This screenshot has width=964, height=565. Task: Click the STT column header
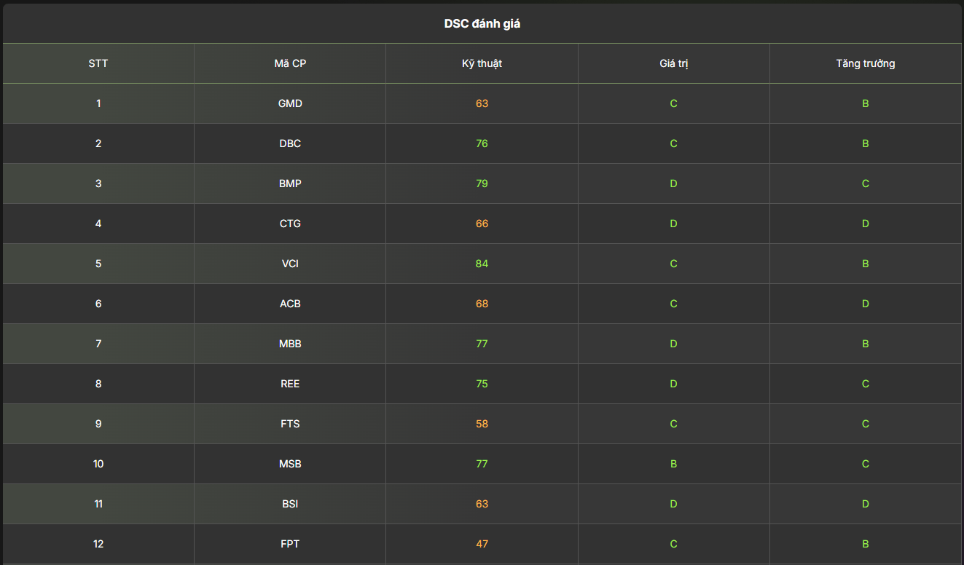(98, 63)
